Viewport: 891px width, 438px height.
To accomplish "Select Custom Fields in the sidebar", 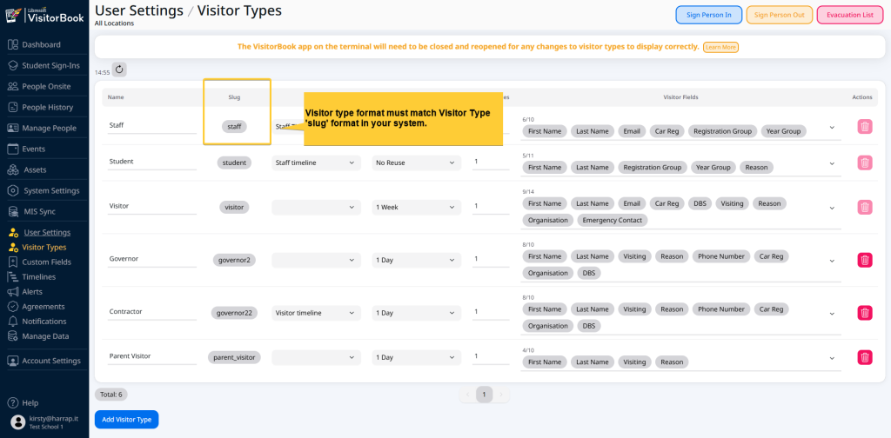I will (47, 262).
